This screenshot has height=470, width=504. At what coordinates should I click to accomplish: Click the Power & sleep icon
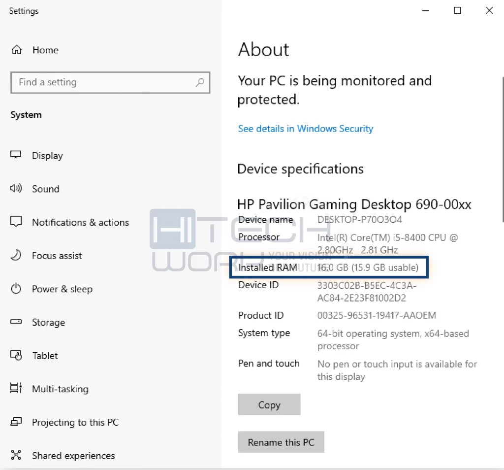[16, 289]
